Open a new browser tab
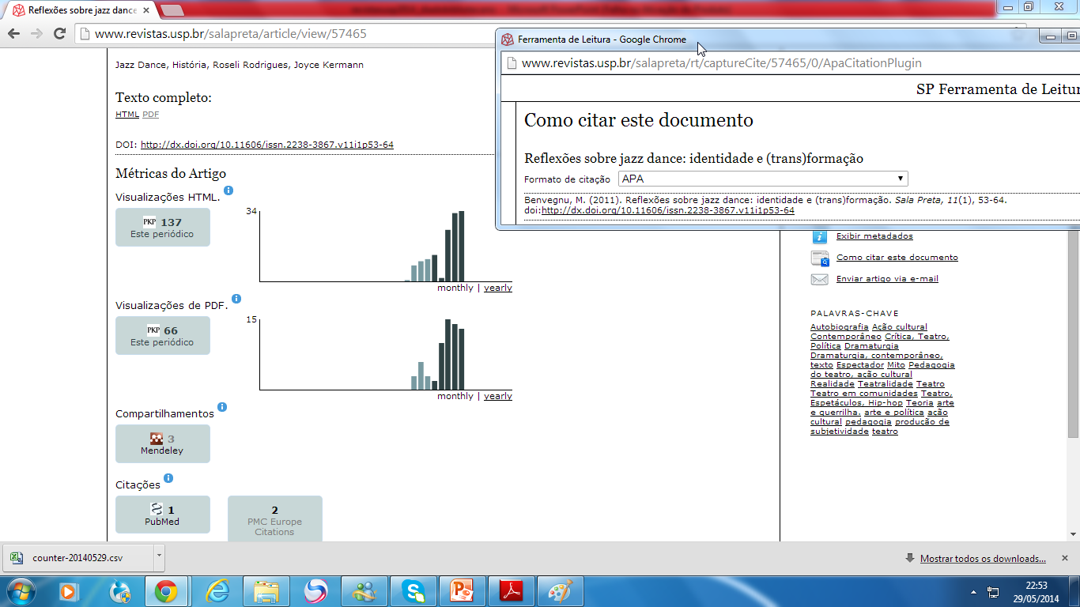 point(172,10)
